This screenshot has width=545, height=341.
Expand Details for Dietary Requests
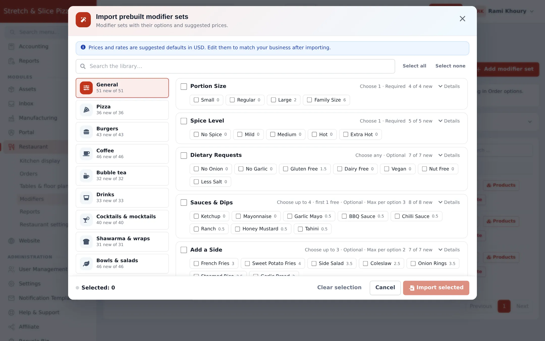(x=449, y=155)
